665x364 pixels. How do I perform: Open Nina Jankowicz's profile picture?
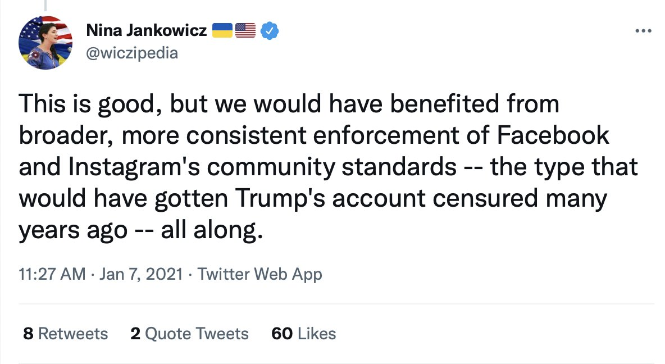coord(45,43)
